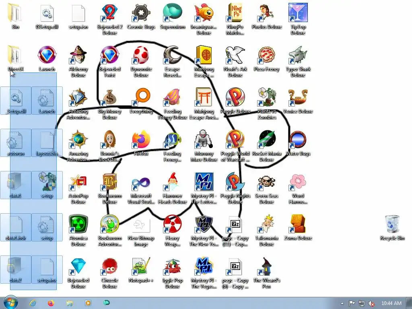Click the Windows Start button
The image size is (412, 309).
[11, 303]
